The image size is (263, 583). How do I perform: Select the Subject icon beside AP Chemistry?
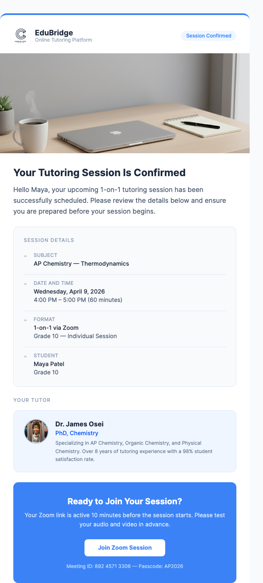pyautogui.click(x=25, y=255)
